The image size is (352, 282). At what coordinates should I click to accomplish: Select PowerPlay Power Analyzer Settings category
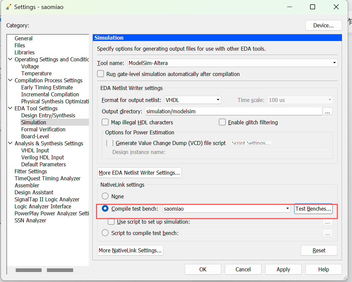coord(52,213)
